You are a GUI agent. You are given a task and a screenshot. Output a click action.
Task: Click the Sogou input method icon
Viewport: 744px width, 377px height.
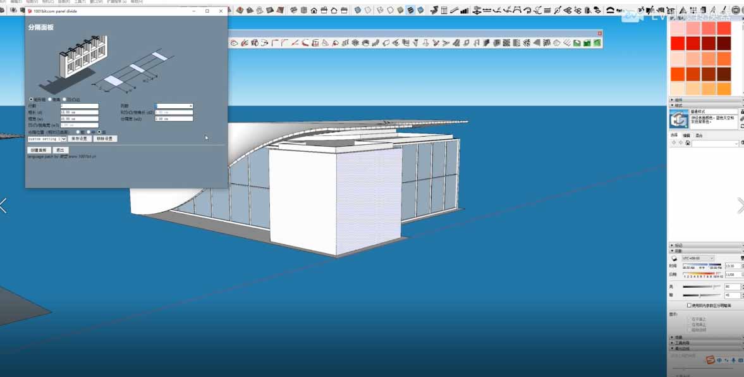coord(710,360)
